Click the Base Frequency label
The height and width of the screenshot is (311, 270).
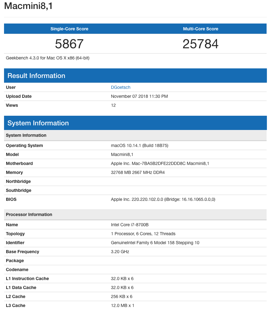click(22, 252)
